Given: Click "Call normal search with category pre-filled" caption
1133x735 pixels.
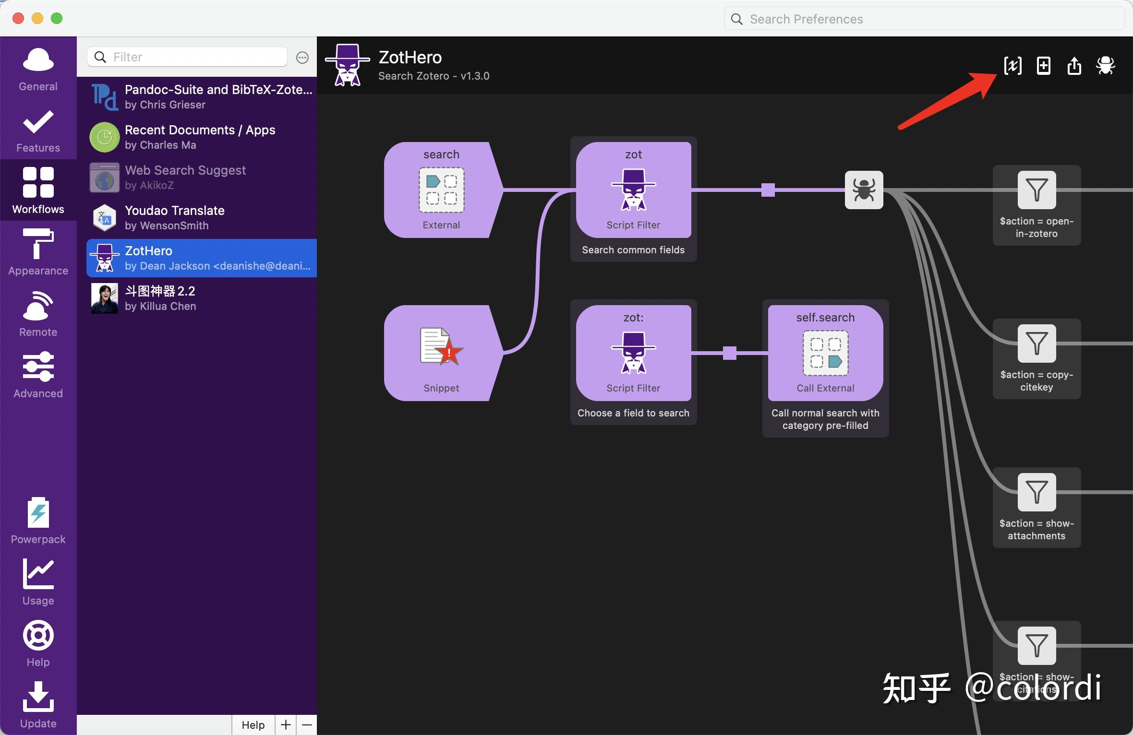Looking at the screenshot, I should click(x=825, y=419).
